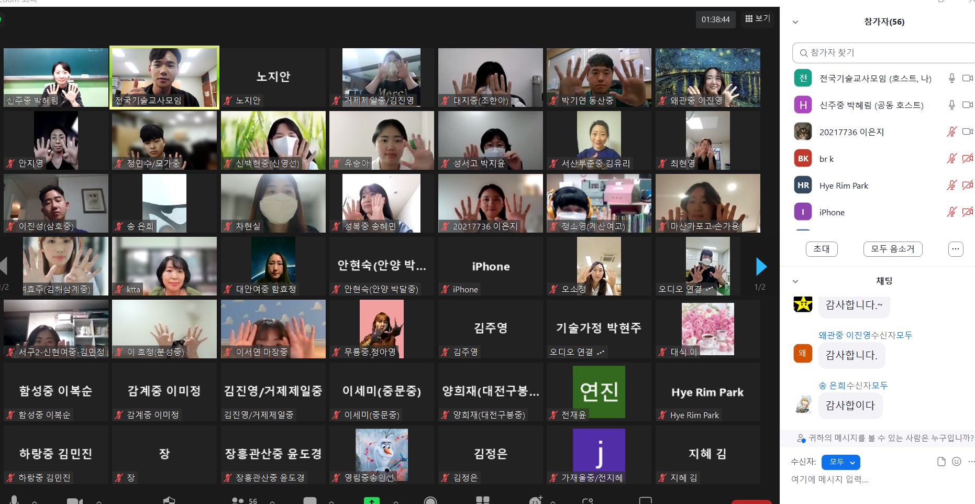Click the microphone icon in bottom toolbar
The image size is (975, 504).
coord(14,500)
